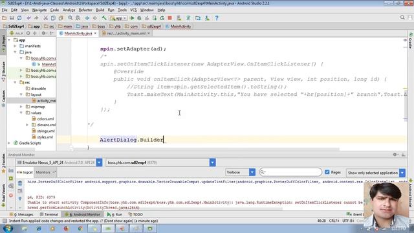Open the Terminal tool window
This screenshot has width=414, height=233.
click(49, 214)
